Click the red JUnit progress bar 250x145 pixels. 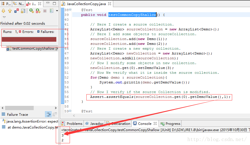tap(29, 39)
